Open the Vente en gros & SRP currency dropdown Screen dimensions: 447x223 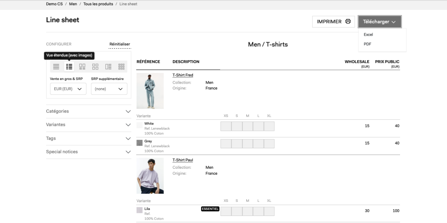(68, 89)
